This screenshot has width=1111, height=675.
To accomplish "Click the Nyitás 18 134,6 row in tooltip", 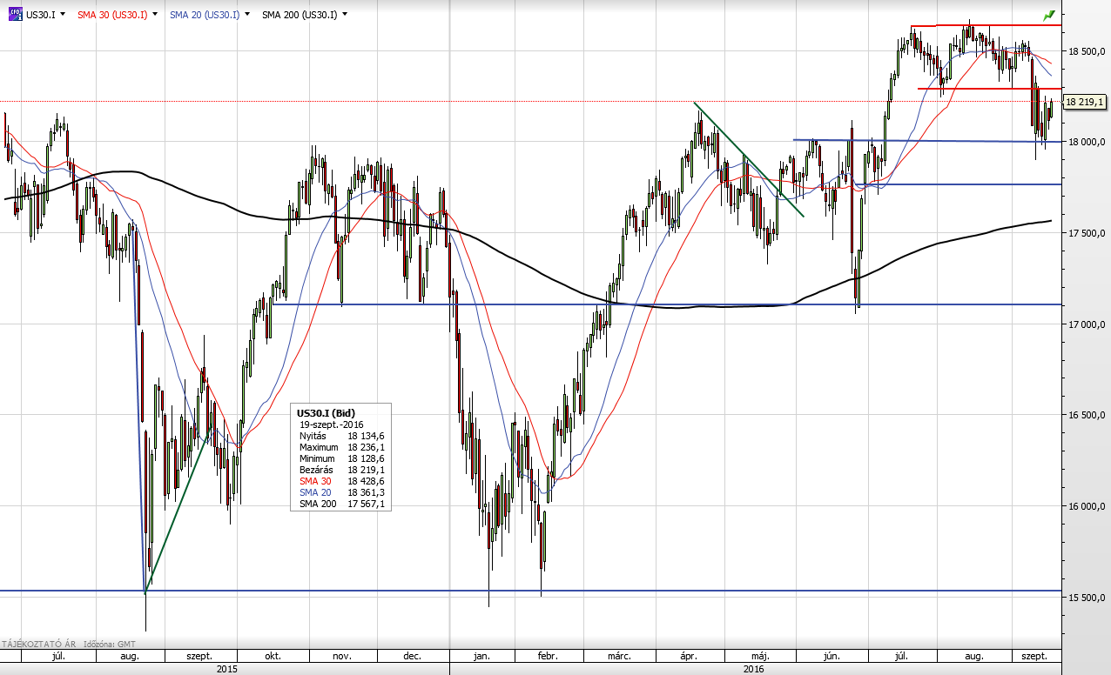I will 341,436.
